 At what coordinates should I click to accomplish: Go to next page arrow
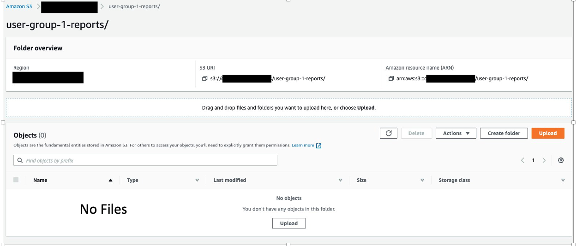544,160
